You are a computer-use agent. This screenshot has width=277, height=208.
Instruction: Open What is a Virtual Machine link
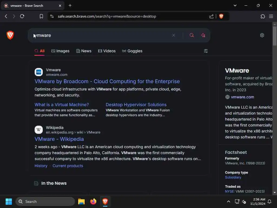[62, 105]
